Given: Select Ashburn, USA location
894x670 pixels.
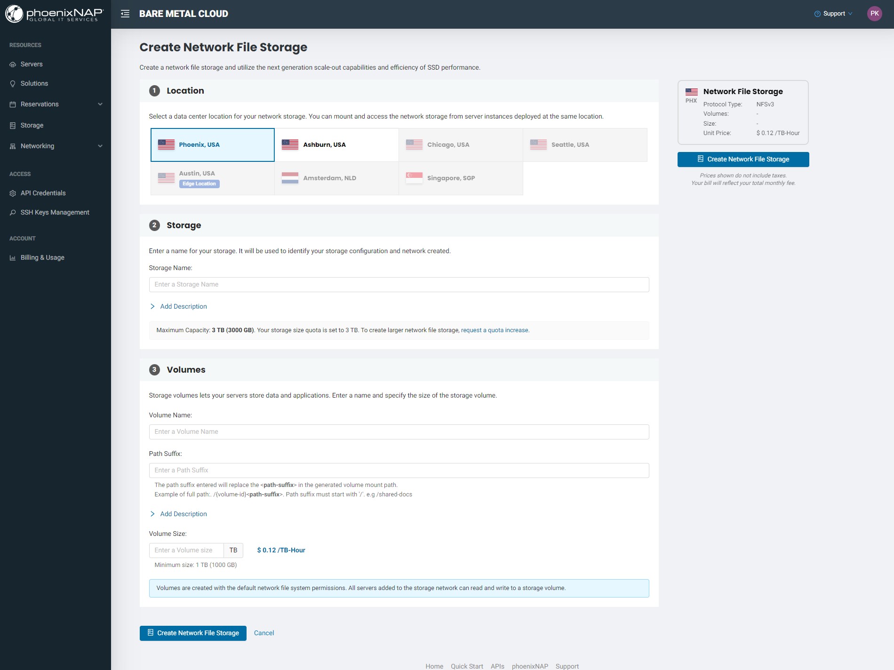Looking at the screenshot, I should (337, 145).
